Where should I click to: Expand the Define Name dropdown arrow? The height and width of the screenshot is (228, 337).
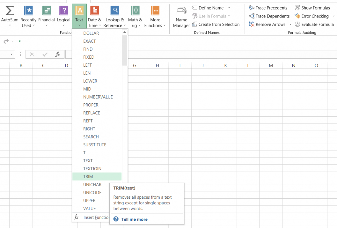pyautogui.click(x=229, y=8)
